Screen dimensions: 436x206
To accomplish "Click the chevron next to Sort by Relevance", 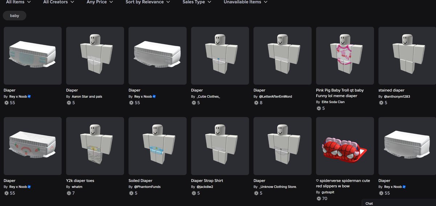I will click(169, 2).
